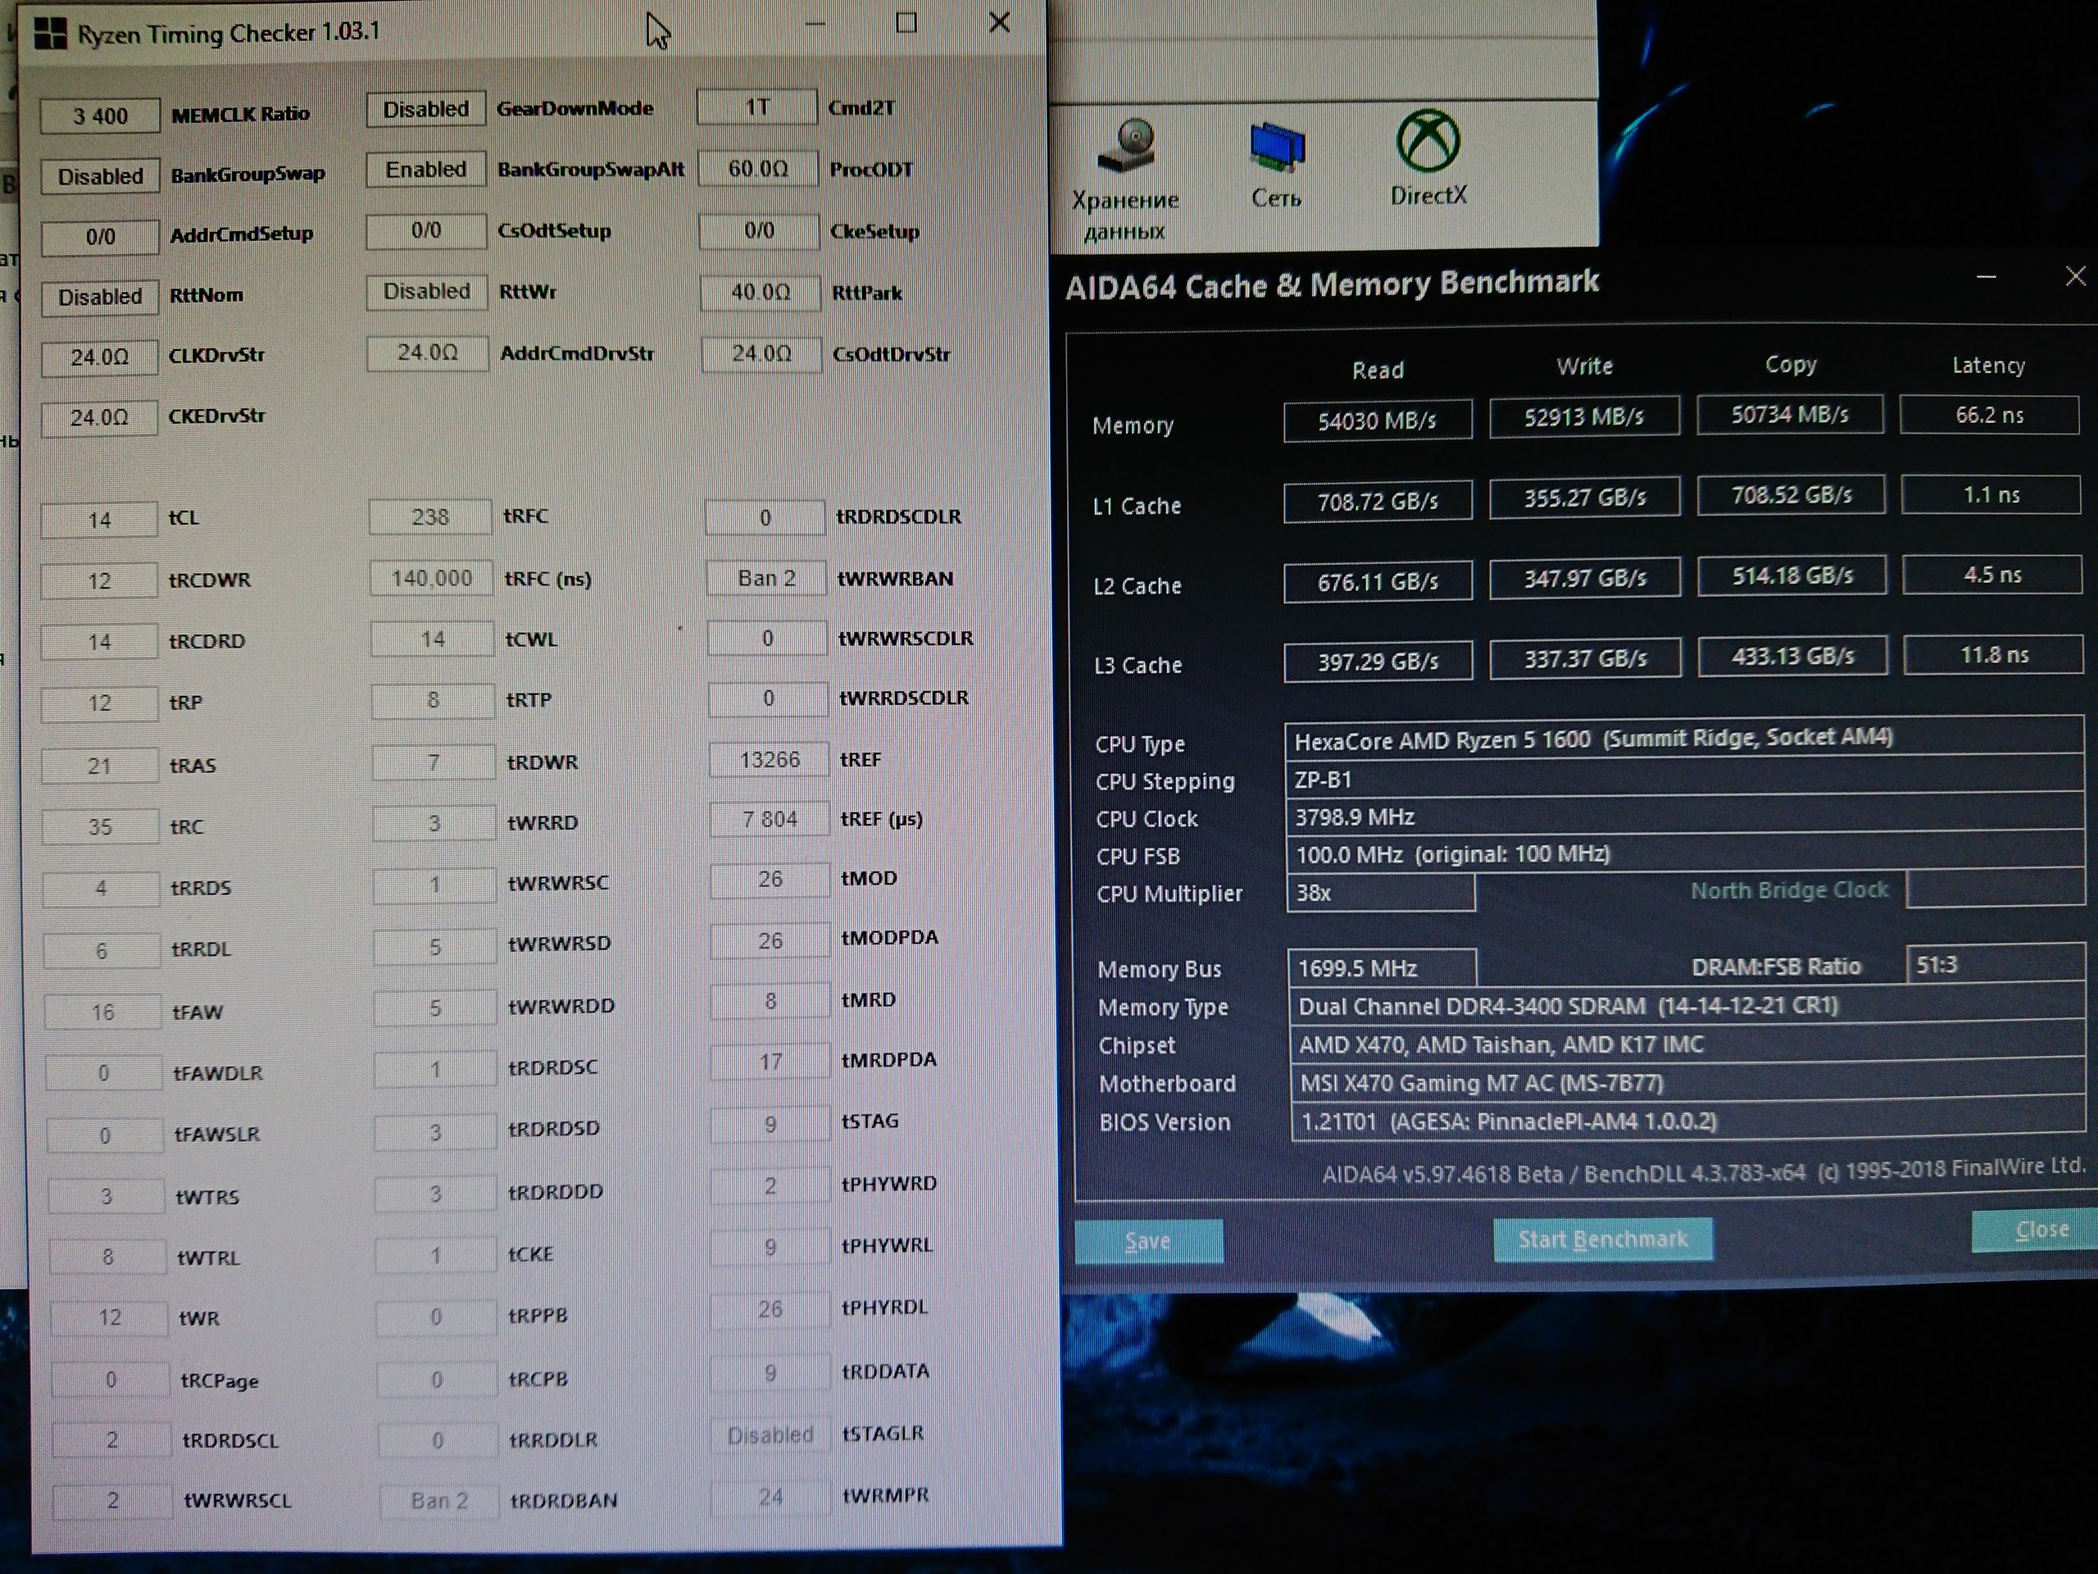Click the Memory Latency result box
The height and width of the screenshot is (1574, 2098).
coord(1989,416)
